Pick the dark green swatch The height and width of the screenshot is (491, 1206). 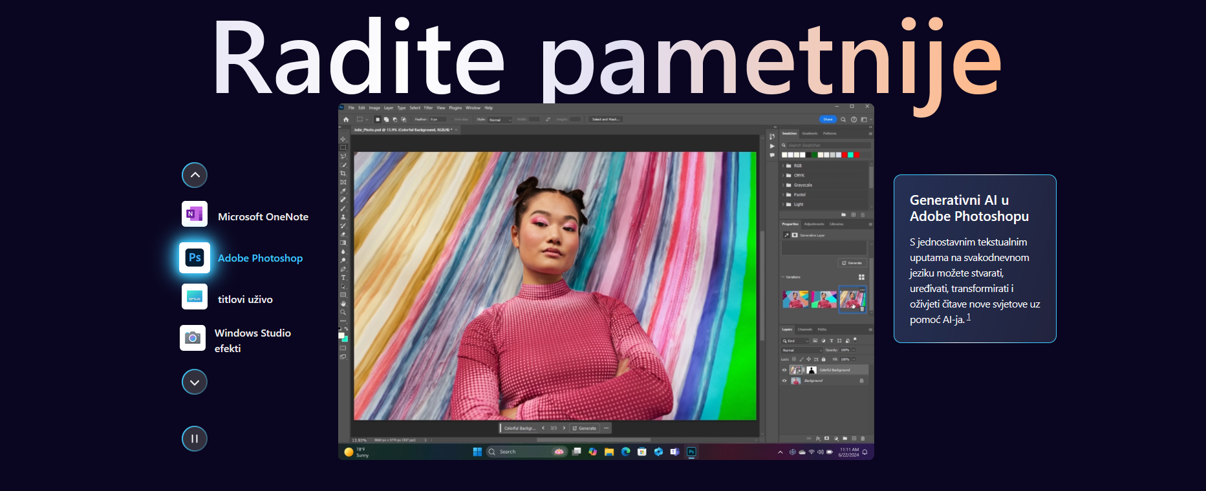815,155
